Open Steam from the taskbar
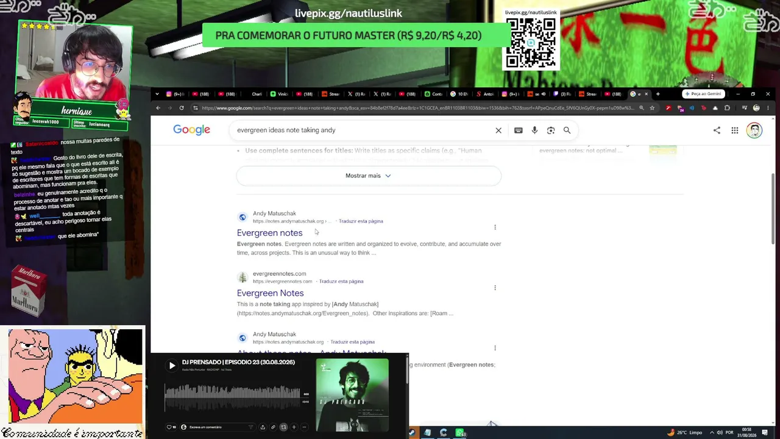The width and height of the screenshot is (780, 439). click(x=413, y=433)
